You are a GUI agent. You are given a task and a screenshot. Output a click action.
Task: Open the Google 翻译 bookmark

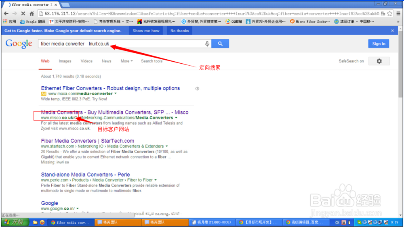coord(33,22)
